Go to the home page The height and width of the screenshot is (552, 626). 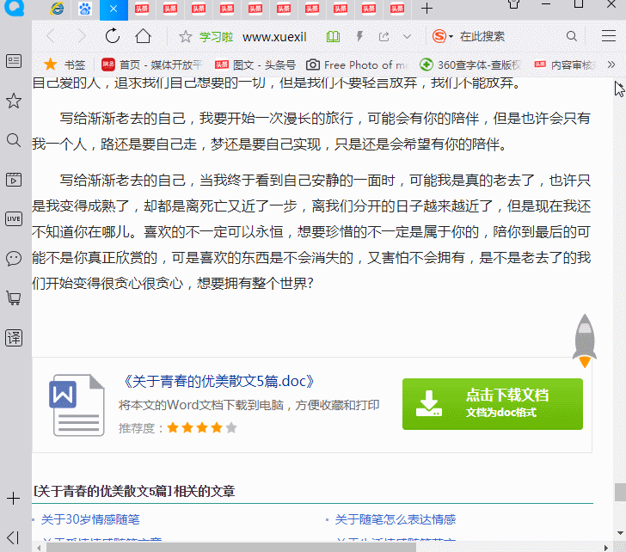143,36
